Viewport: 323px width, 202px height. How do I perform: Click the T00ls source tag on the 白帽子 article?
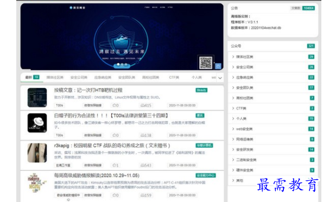[59, 135]
